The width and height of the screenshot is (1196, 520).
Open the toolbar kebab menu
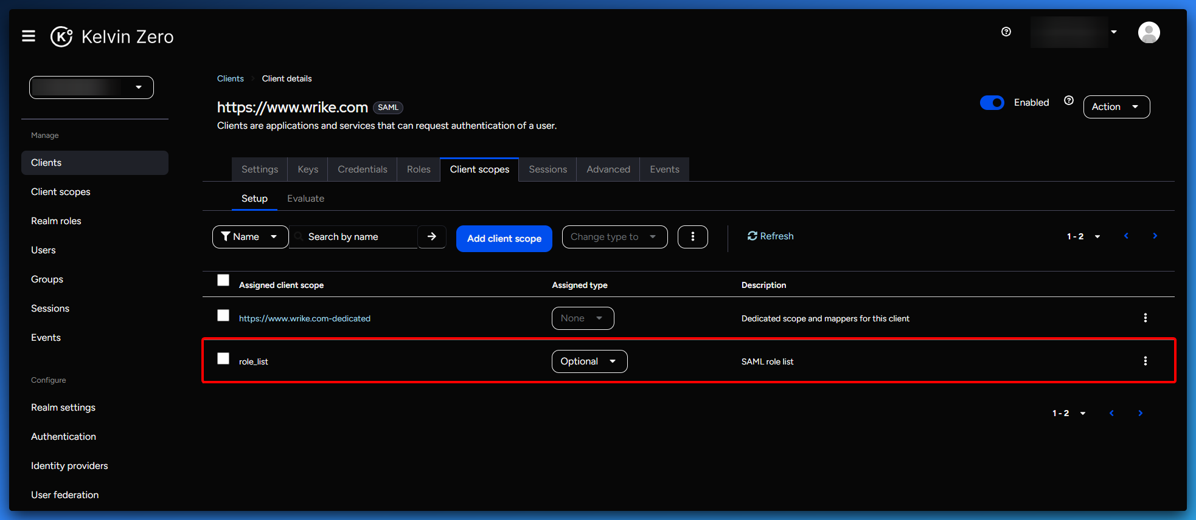(x=692, y=237)
